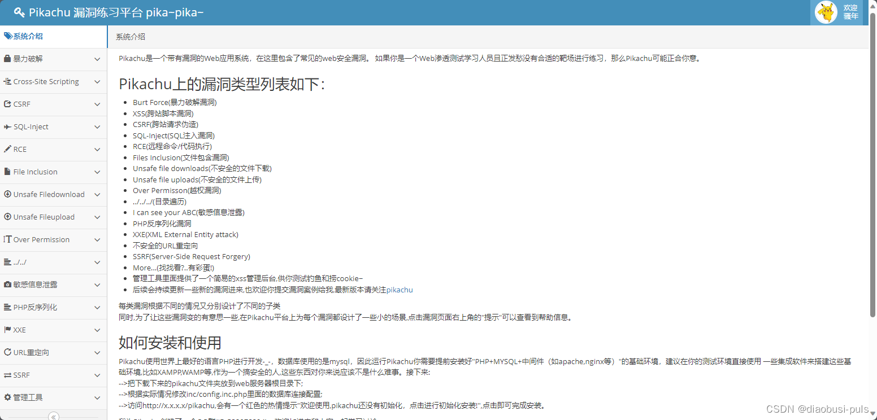Expand the Unsafe Fileupload chevron
The width and height of the screenshot is (877, 420).
(x=97, y=217)
